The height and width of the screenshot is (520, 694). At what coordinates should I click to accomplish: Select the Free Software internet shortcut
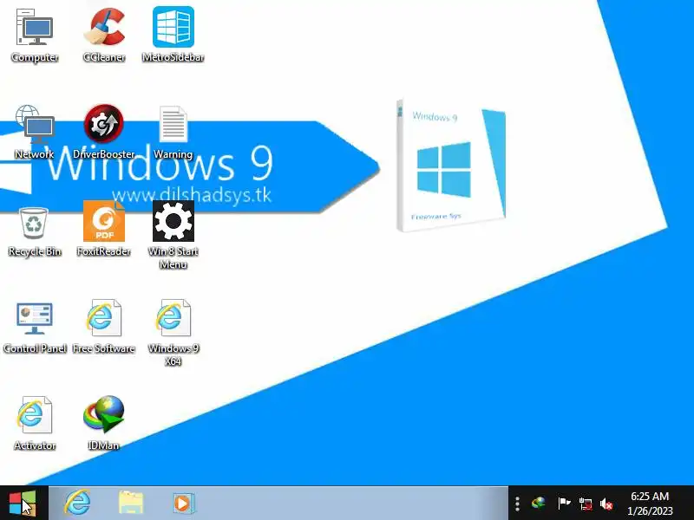(x=104, y=328)
